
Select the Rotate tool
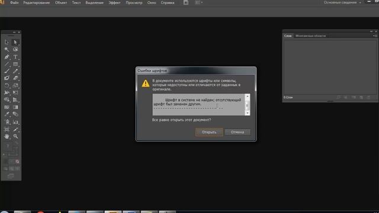(7, 85)
